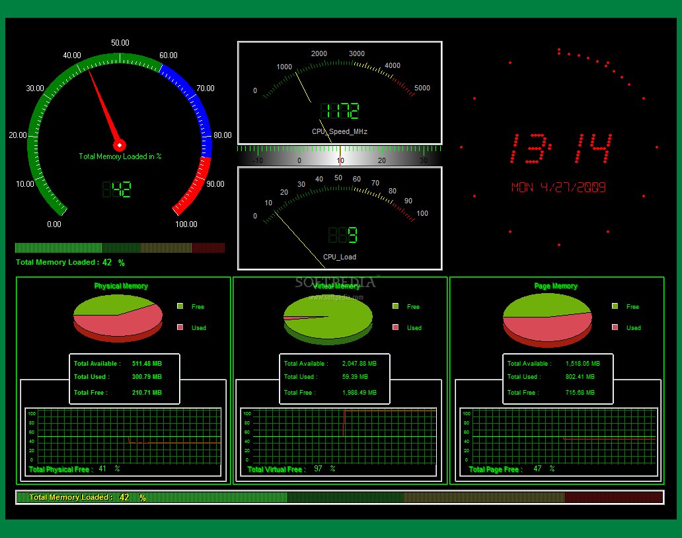Click the green 42 digital memory readout
Image resolution: width=682 pixels, height=538 pixels.
point(117,190)
